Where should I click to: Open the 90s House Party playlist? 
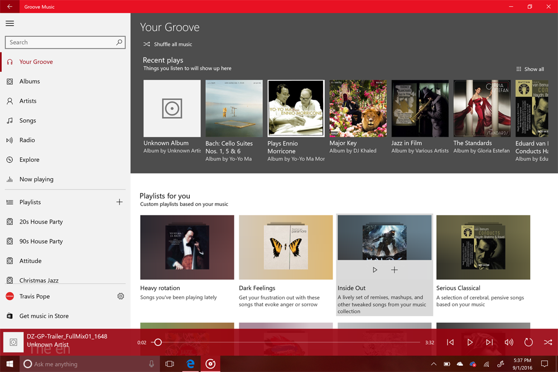65,241
